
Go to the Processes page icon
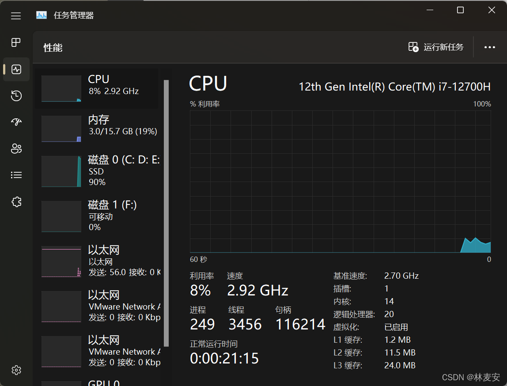click(x=16, y=42)
